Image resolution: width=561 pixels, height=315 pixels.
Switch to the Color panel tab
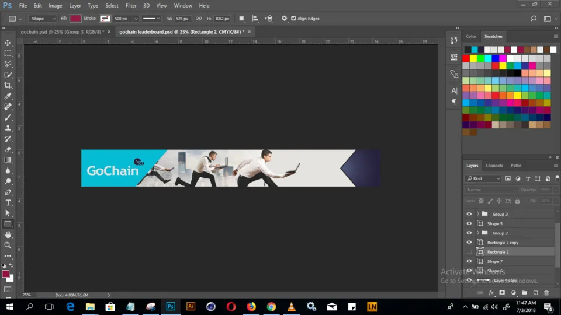471,36
